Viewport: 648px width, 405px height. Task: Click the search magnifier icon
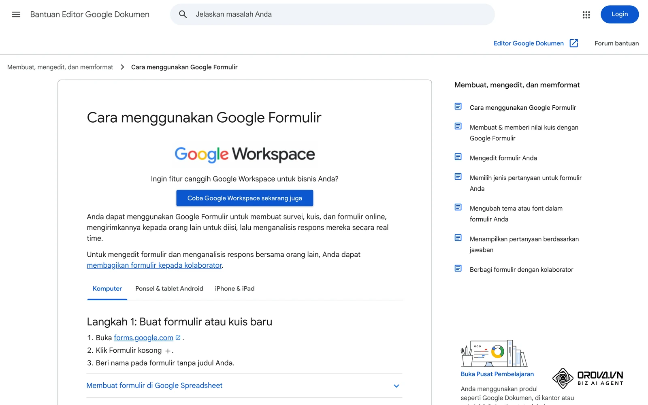coord(183,15)
